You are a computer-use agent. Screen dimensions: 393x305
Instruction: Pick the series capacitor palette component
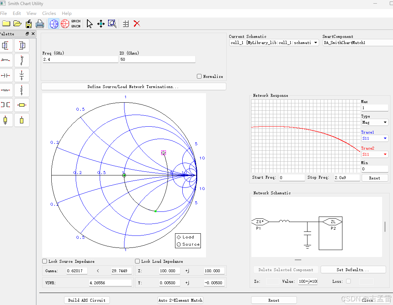5,75
